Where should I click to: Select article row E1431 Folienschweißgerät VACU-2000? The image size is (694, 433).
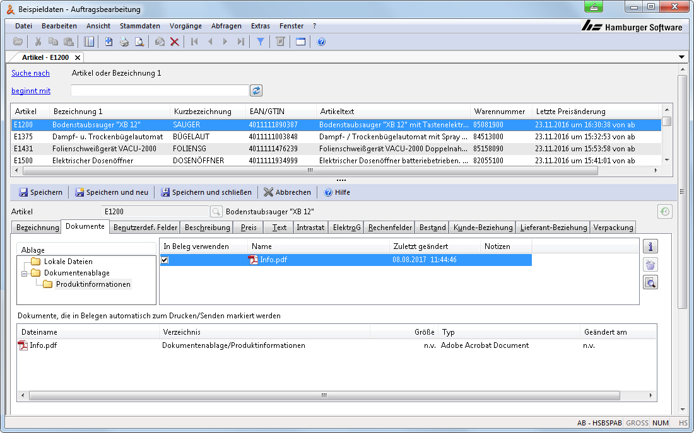[x=336, y=149]
